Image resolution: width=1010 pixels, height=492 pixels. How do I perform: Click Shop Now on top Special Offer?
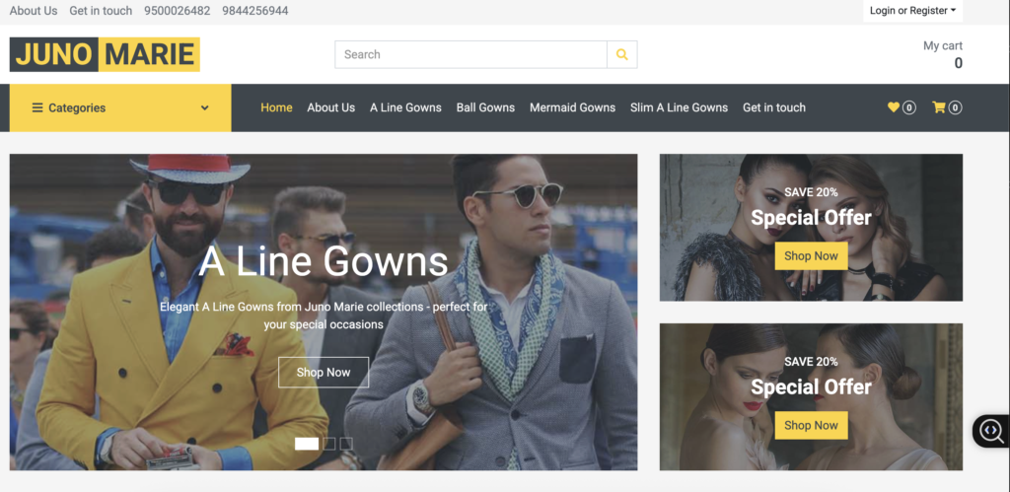click(x=811, y=256)
